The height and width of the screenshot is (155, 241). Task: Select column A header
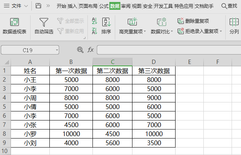click(30, 62)
